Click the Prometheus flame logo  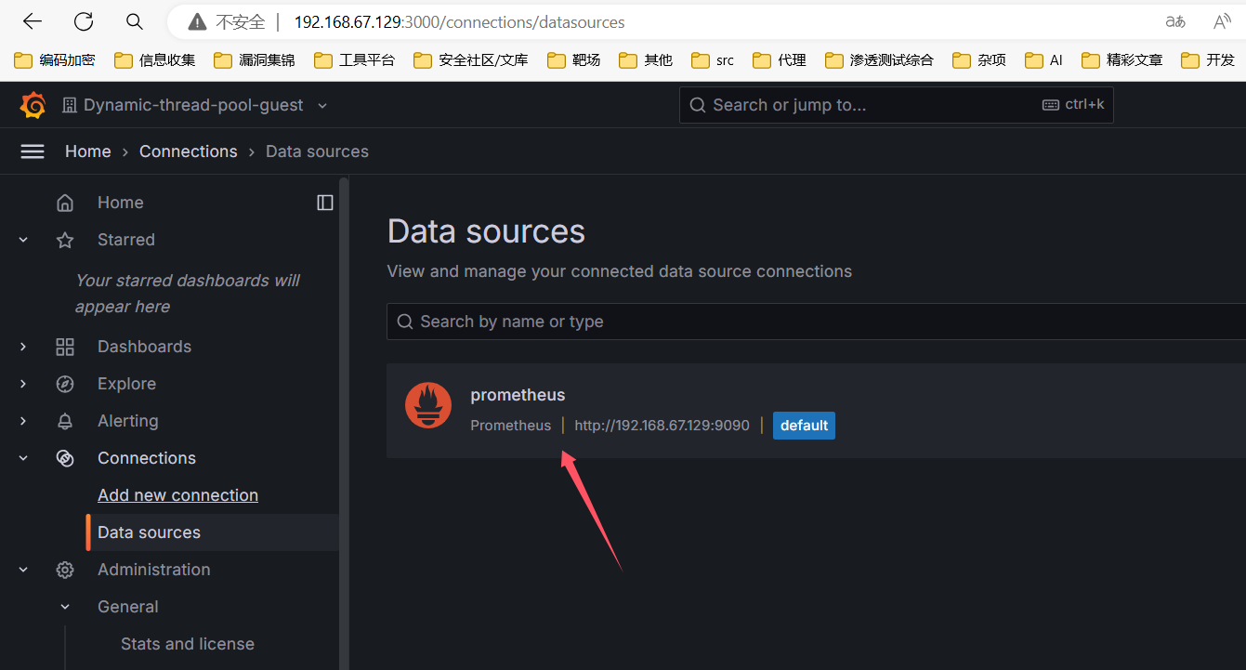tap(428, 406)
